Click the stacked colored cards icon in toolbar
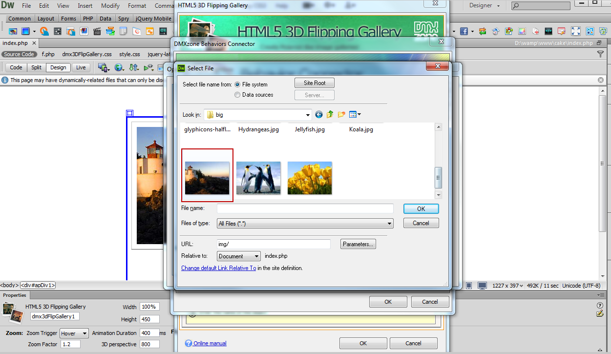This screenshot has width=611, height=354. 110,31
